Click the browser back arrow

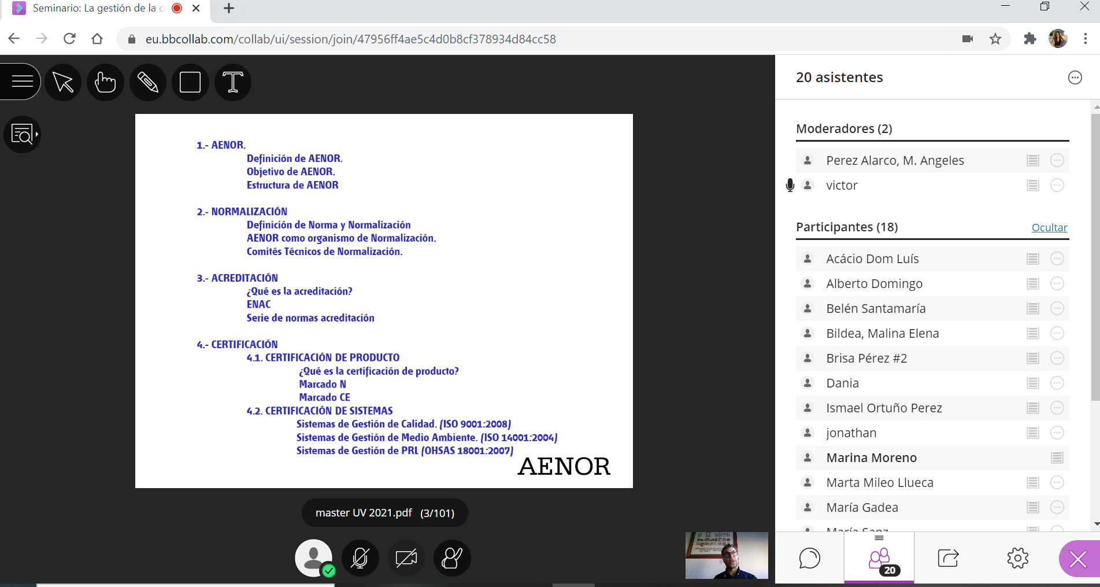click(x=14, y=39)
